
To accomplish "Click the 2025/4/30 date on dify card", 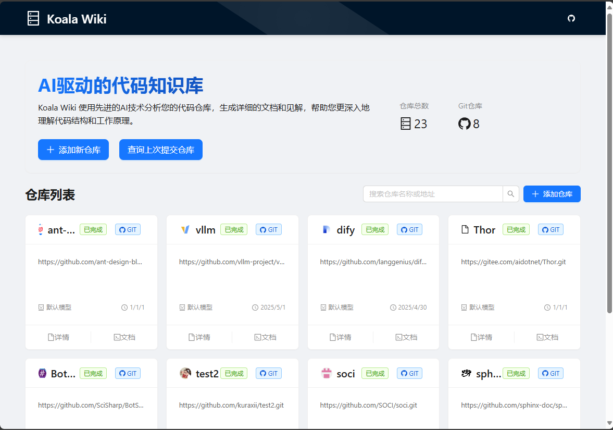I will (x=412, y=308).
